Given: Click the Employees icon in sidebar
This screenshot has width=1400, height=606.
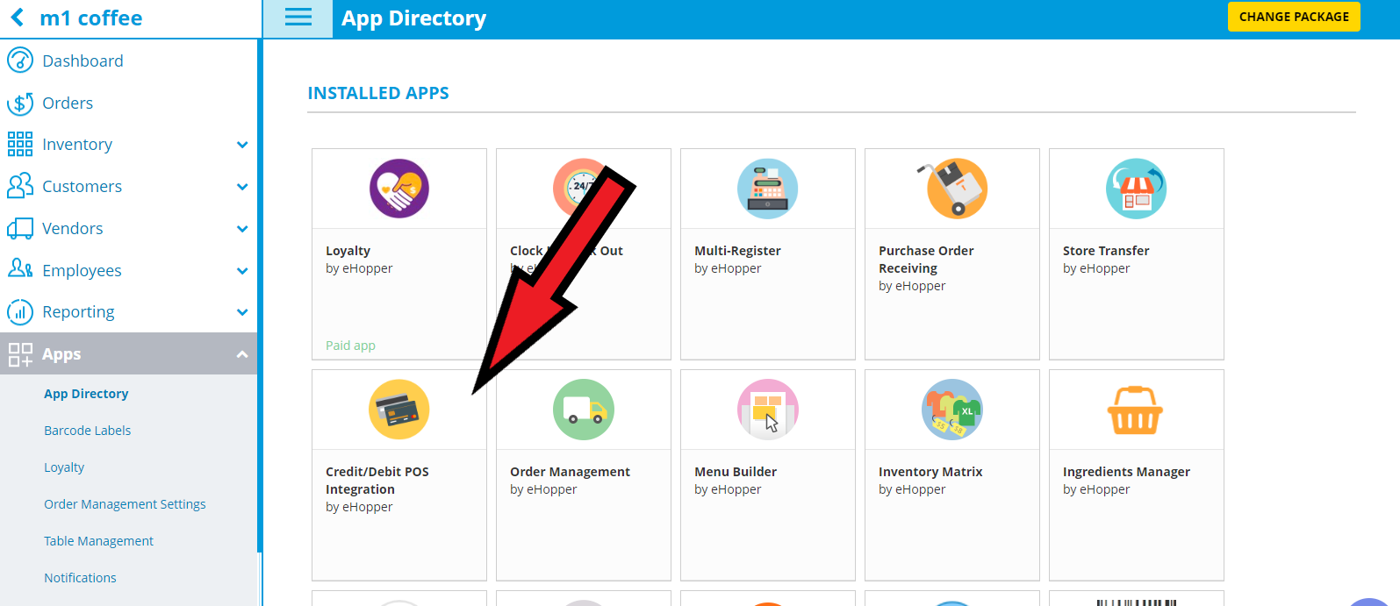Looking at the screenshot, I should coord(20,268).
